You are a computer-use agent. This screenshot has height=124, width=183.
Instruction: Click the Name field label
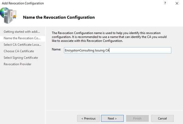57,50
